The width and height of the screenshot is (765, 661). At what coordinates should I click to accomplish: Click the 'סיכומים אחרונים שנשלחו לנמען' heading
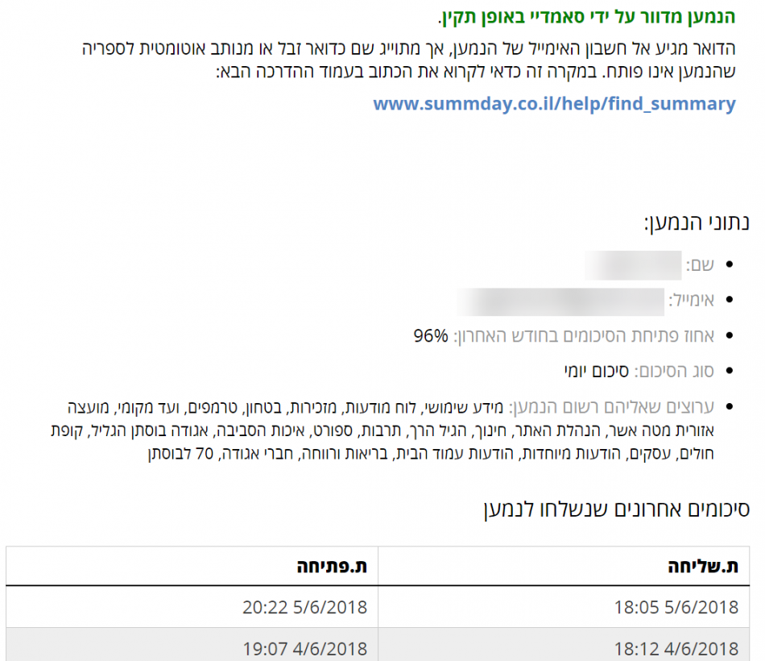coord(616,509)
